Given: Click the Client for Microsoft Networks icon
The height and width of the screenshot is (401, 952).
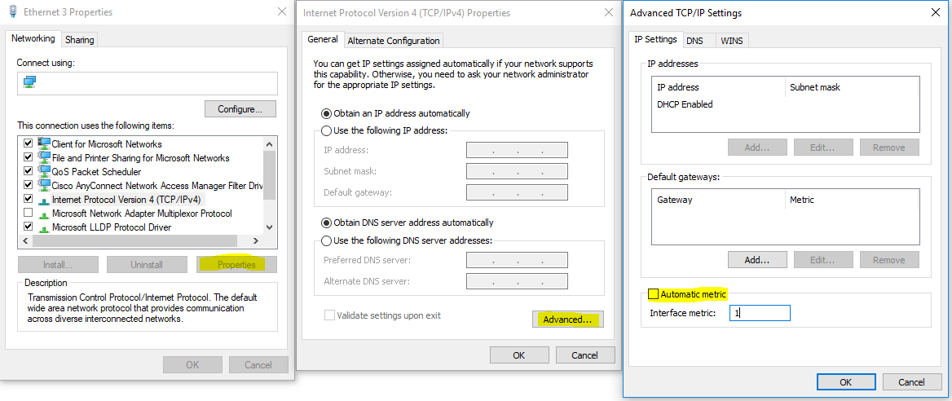Looking at the screenshot, I should point(43,144).
